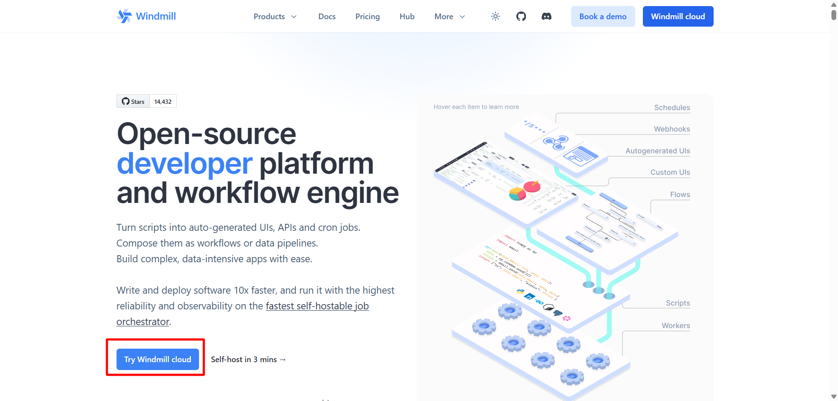Click the webhook icon on diagram tile

556,142
